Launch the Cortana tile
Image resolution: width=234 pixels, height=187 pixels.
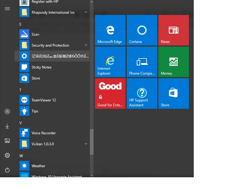pos(142,30)
